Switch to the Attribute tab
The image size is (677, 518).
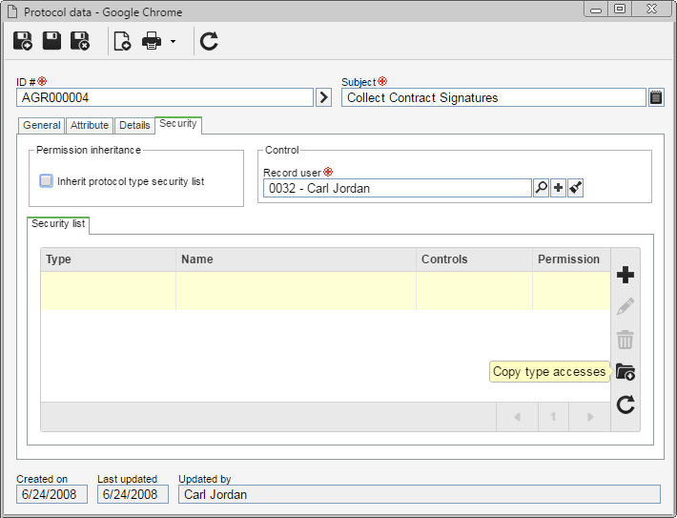click(x=90, y=125)
